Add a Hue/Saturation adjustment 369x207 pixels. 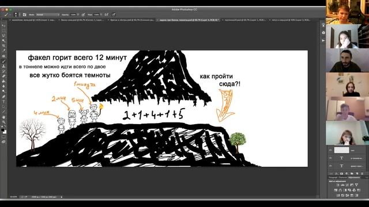click(x=336, y=190)
